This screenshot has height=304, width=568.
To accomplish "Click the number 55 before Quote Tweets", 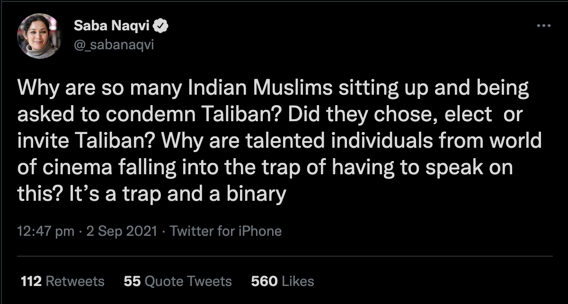I will [132, 281].
